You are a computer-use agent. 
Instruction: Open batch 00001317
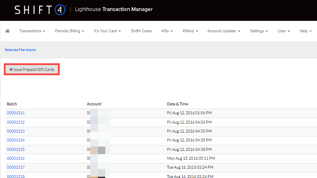[16, 167]
